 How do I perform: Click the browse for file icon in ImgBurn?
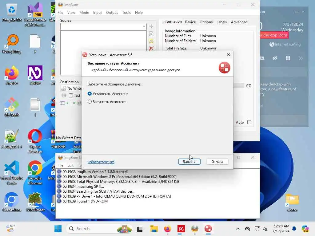(x=151, y=34)
